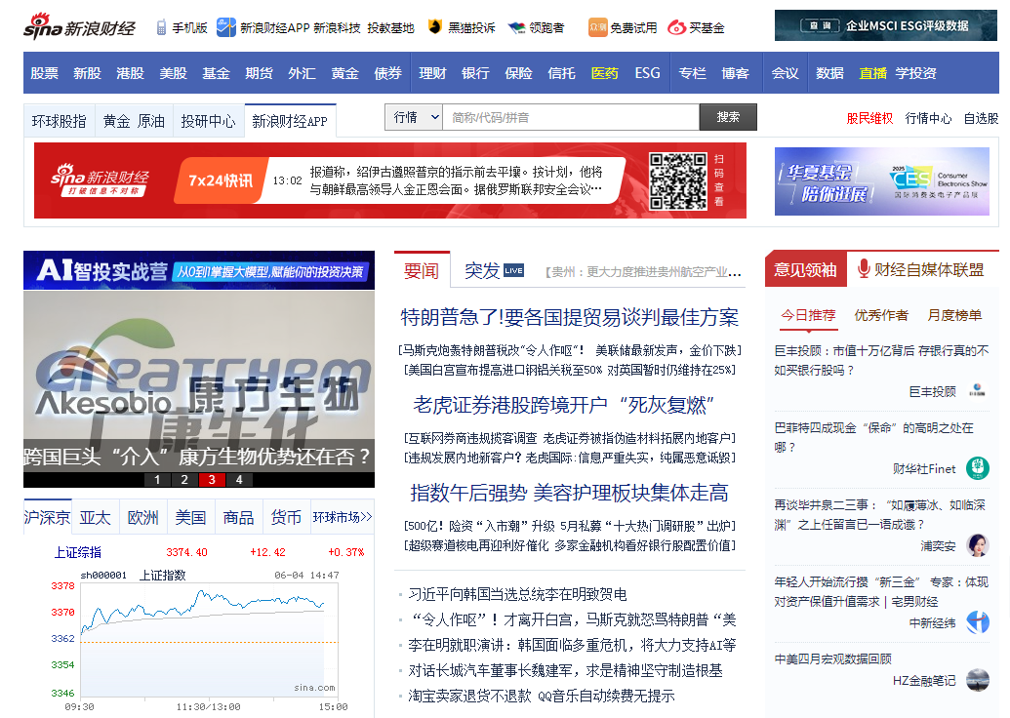Image resolution: width=1010 pixels, height=718 pixels.
Task: Open 对话长城汽车董事长魏建军 article
Action: tap(566, 670)
